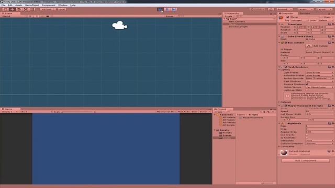Click the Edit Collider button
335x188 pixels.
point(309,46)
